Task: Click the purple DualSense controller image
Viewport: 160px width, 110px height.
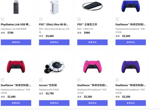Action: pyautogui.click(x=130, y=67)
